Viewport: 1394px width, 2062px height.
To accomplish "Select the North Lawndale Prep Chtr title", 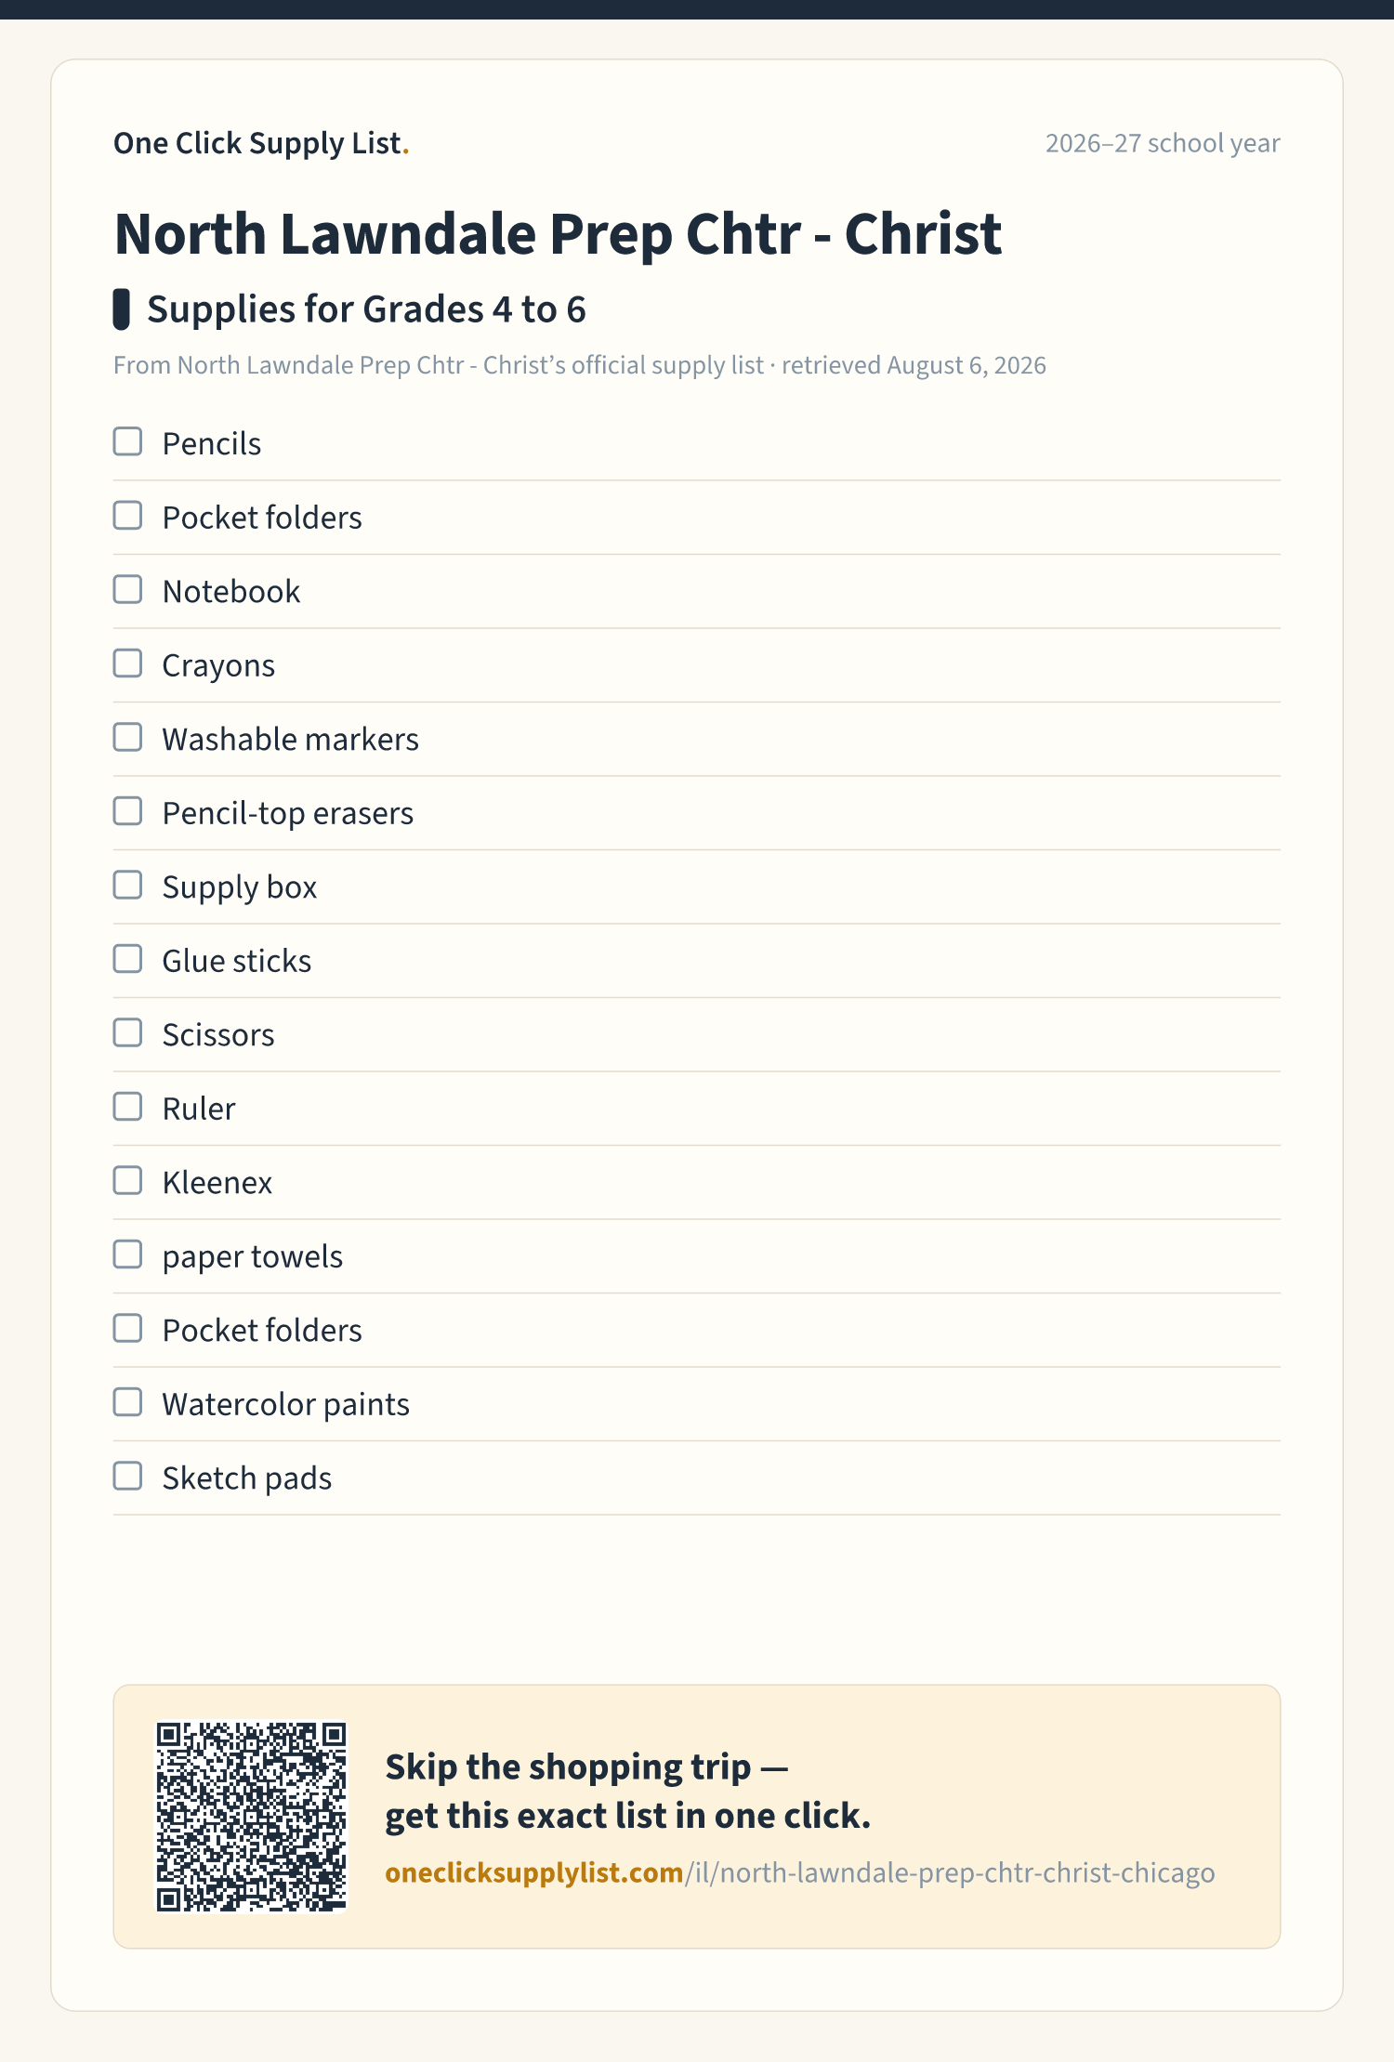I will click(558, 233).
